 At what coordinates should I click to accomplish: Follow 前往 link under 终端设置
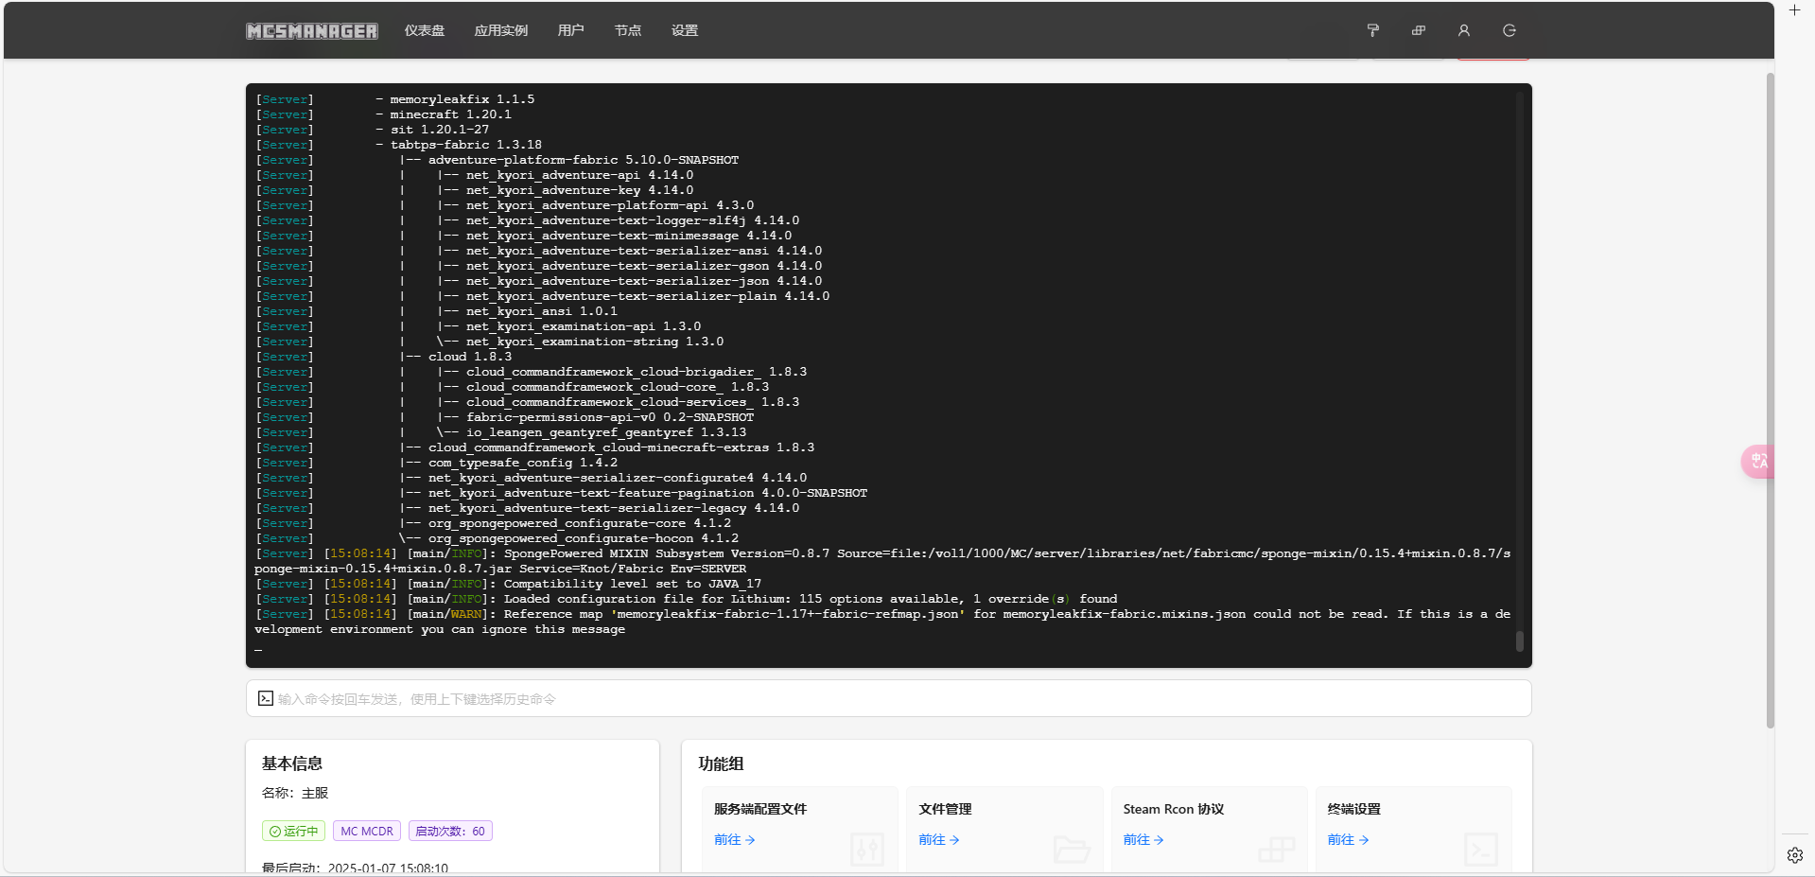coord(1348,839)
